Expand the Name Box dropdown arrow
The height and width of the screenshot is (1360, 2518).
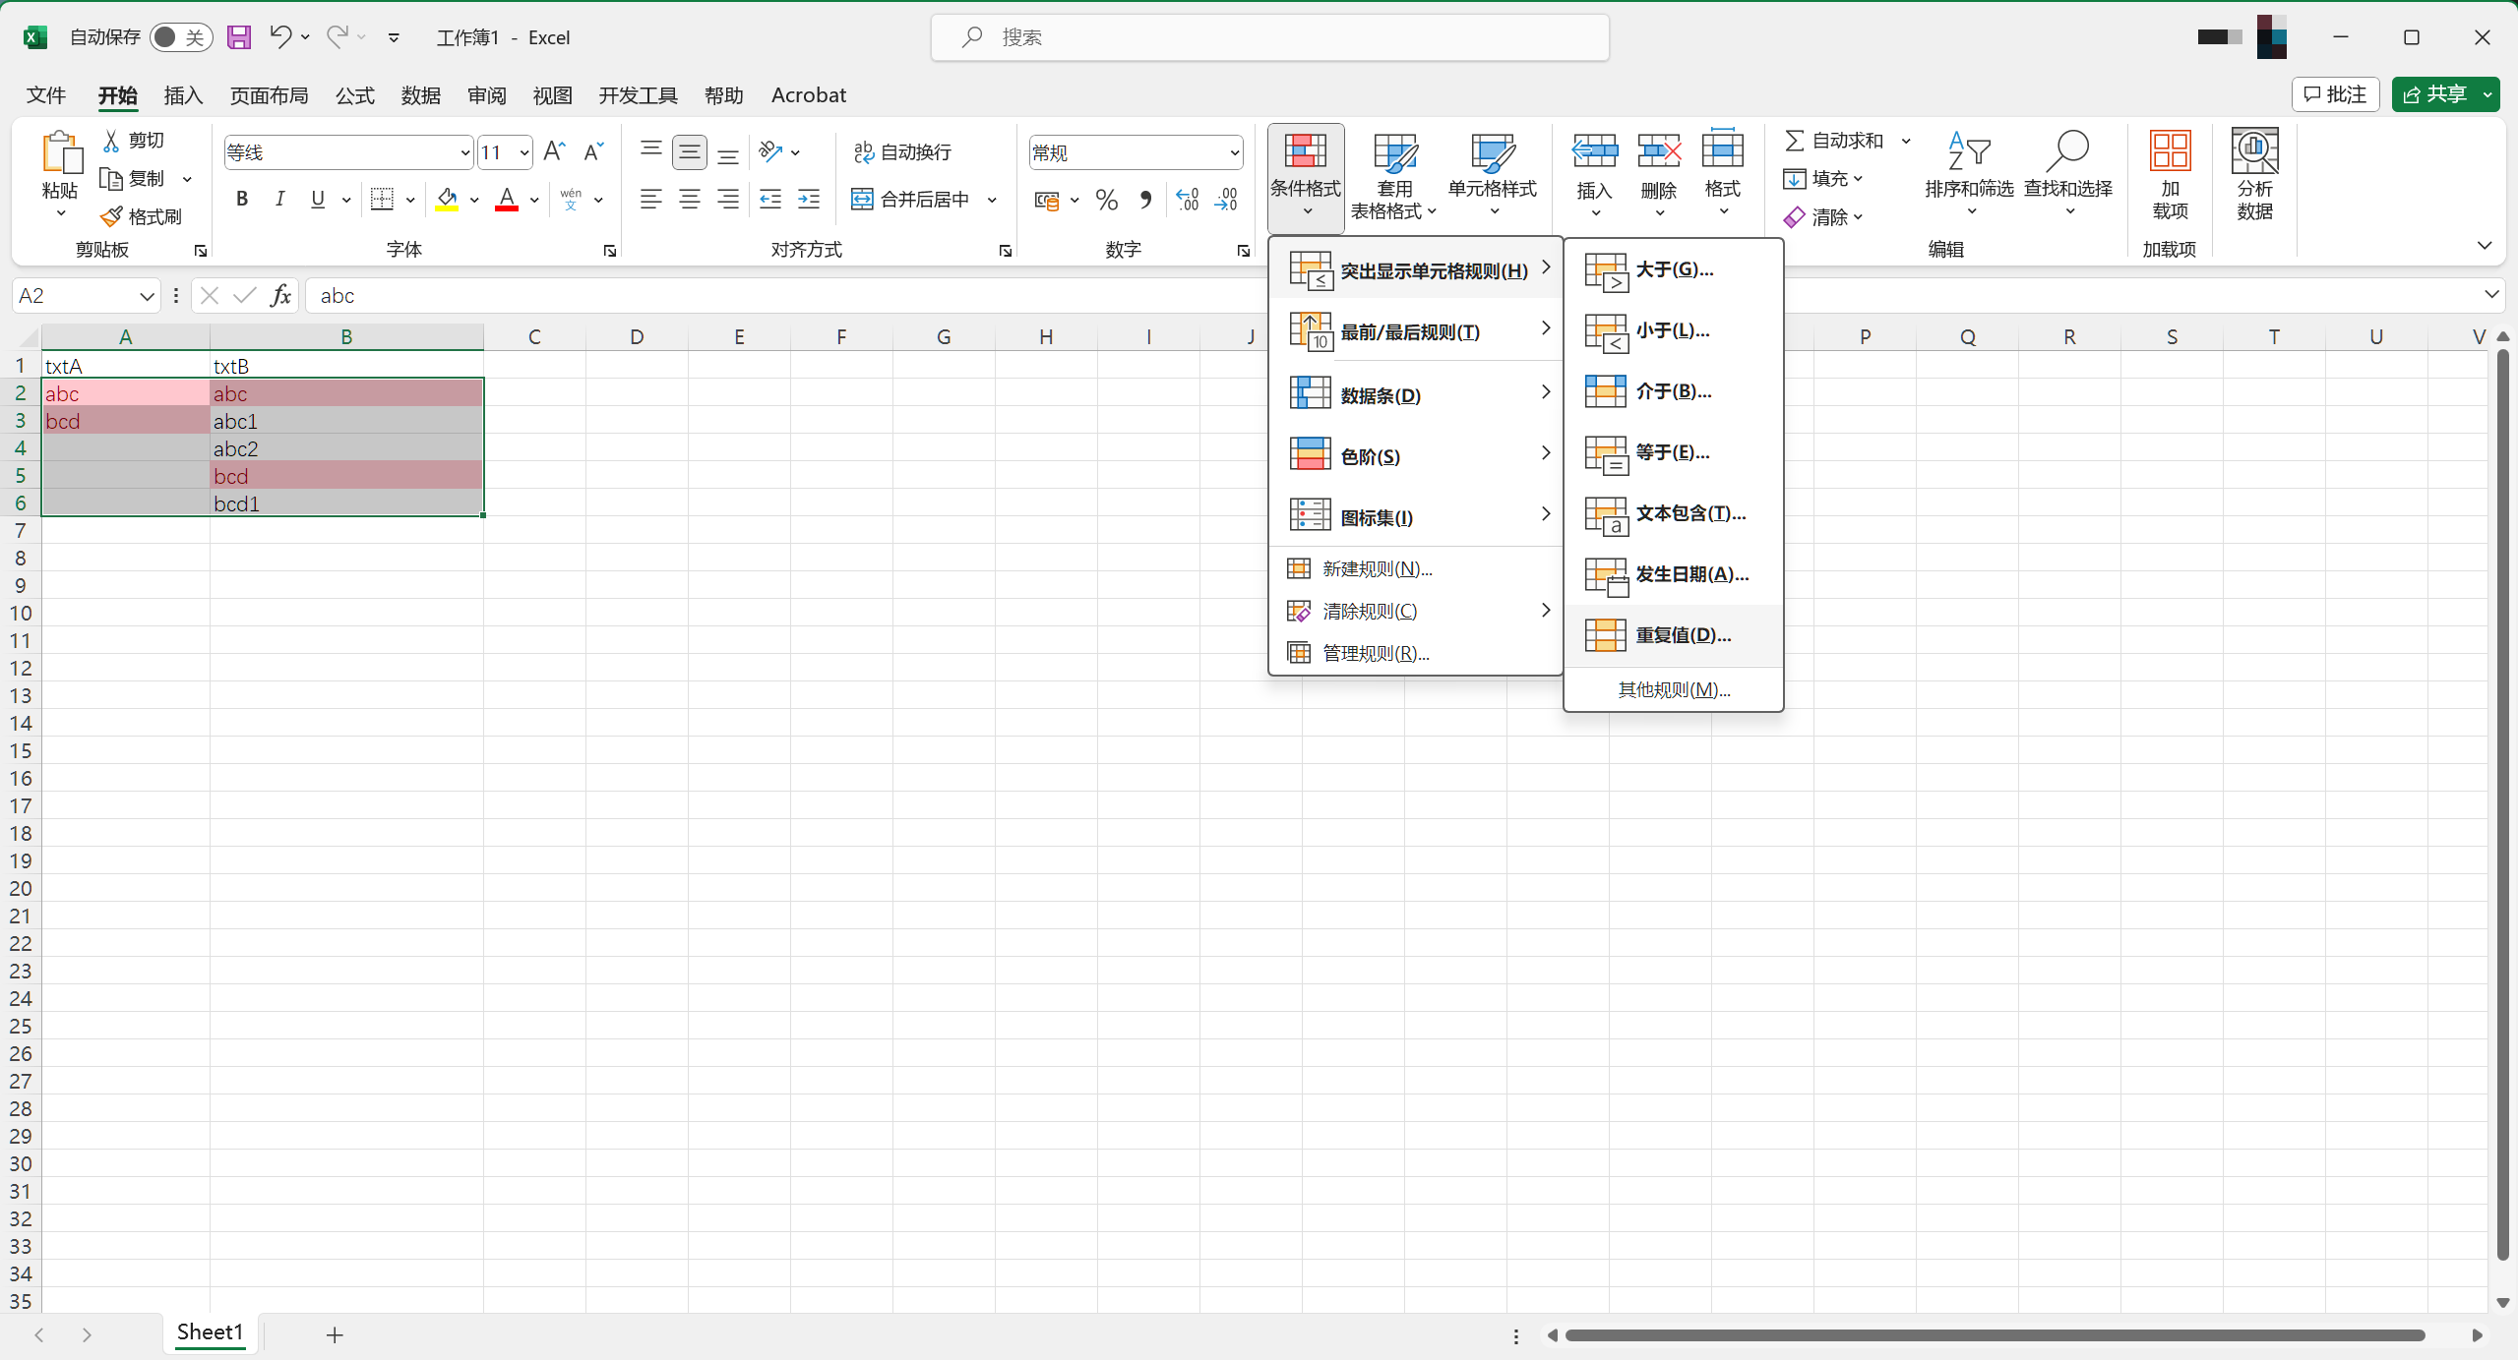click(147, 296)
